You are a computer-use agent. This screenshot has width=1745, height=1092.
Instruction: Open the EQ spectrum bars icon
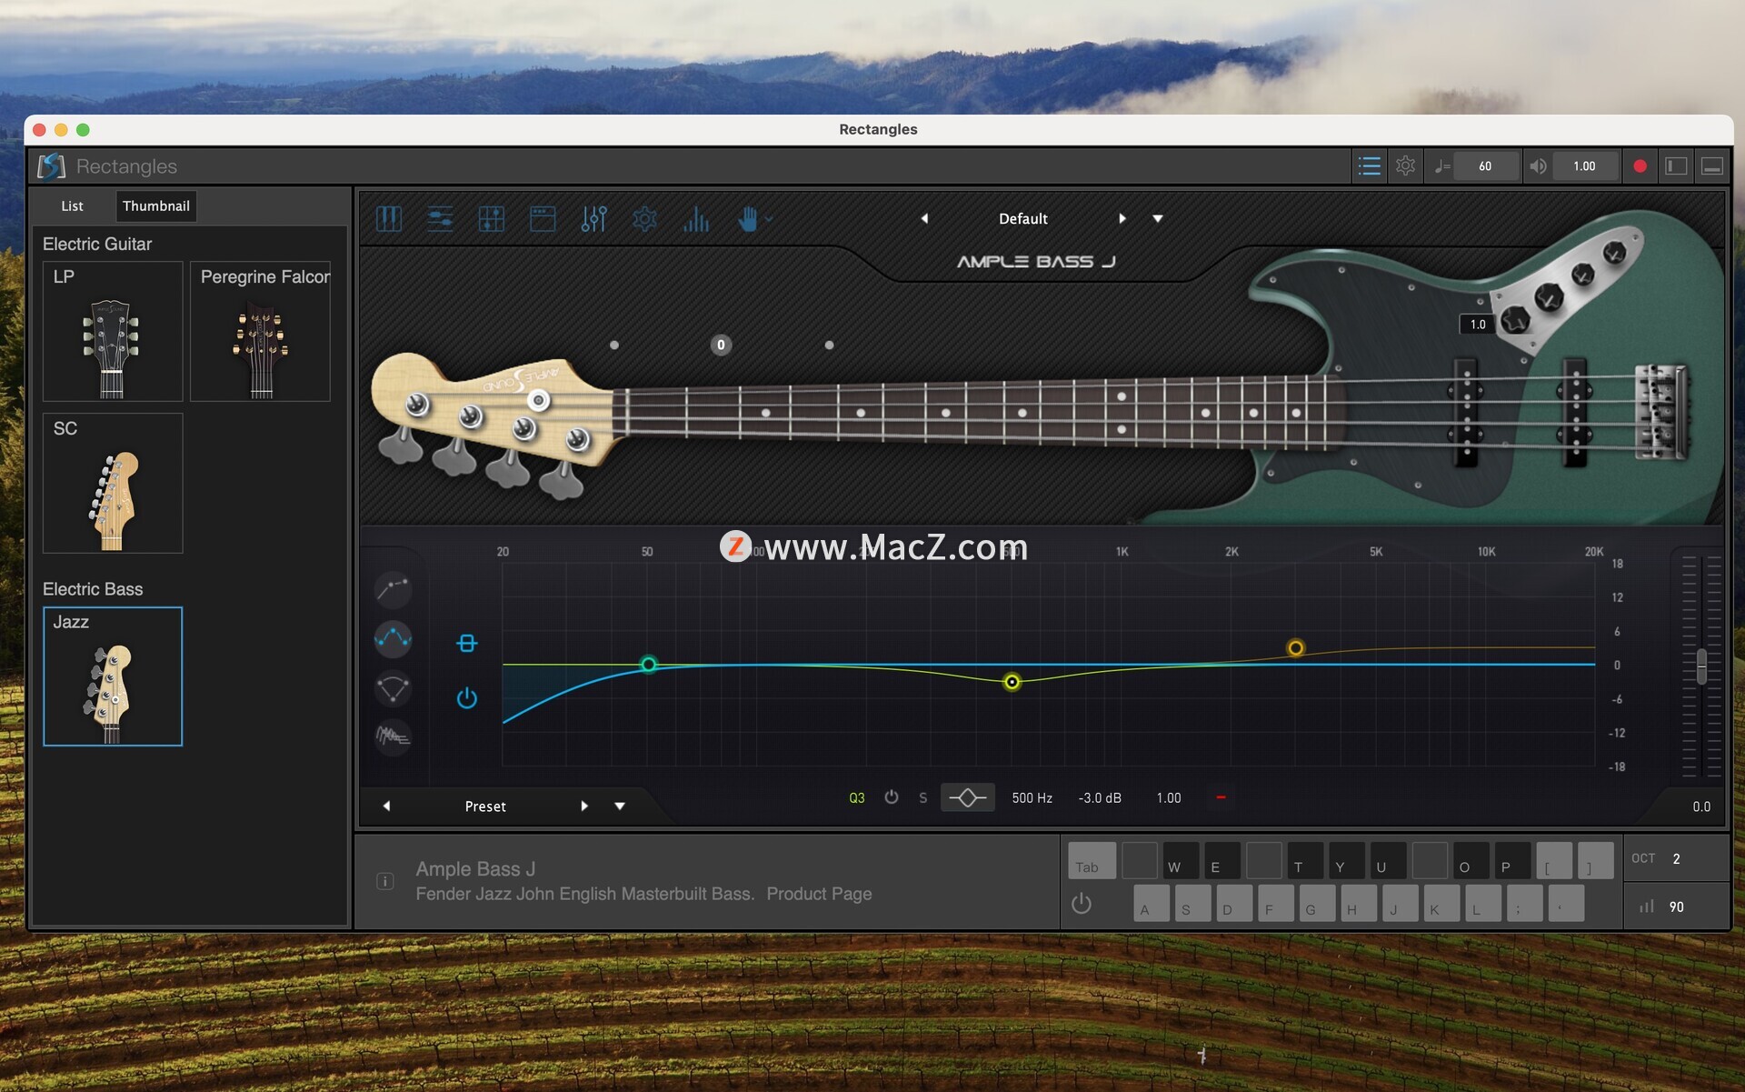click(696, 218)
